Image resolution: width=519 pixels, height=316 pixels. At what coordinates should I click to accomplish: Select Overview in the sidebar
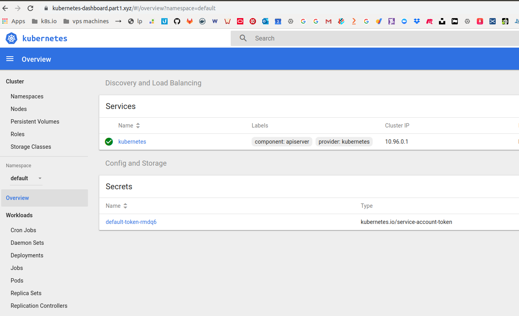pyautogui.click(x=44, y=198)
